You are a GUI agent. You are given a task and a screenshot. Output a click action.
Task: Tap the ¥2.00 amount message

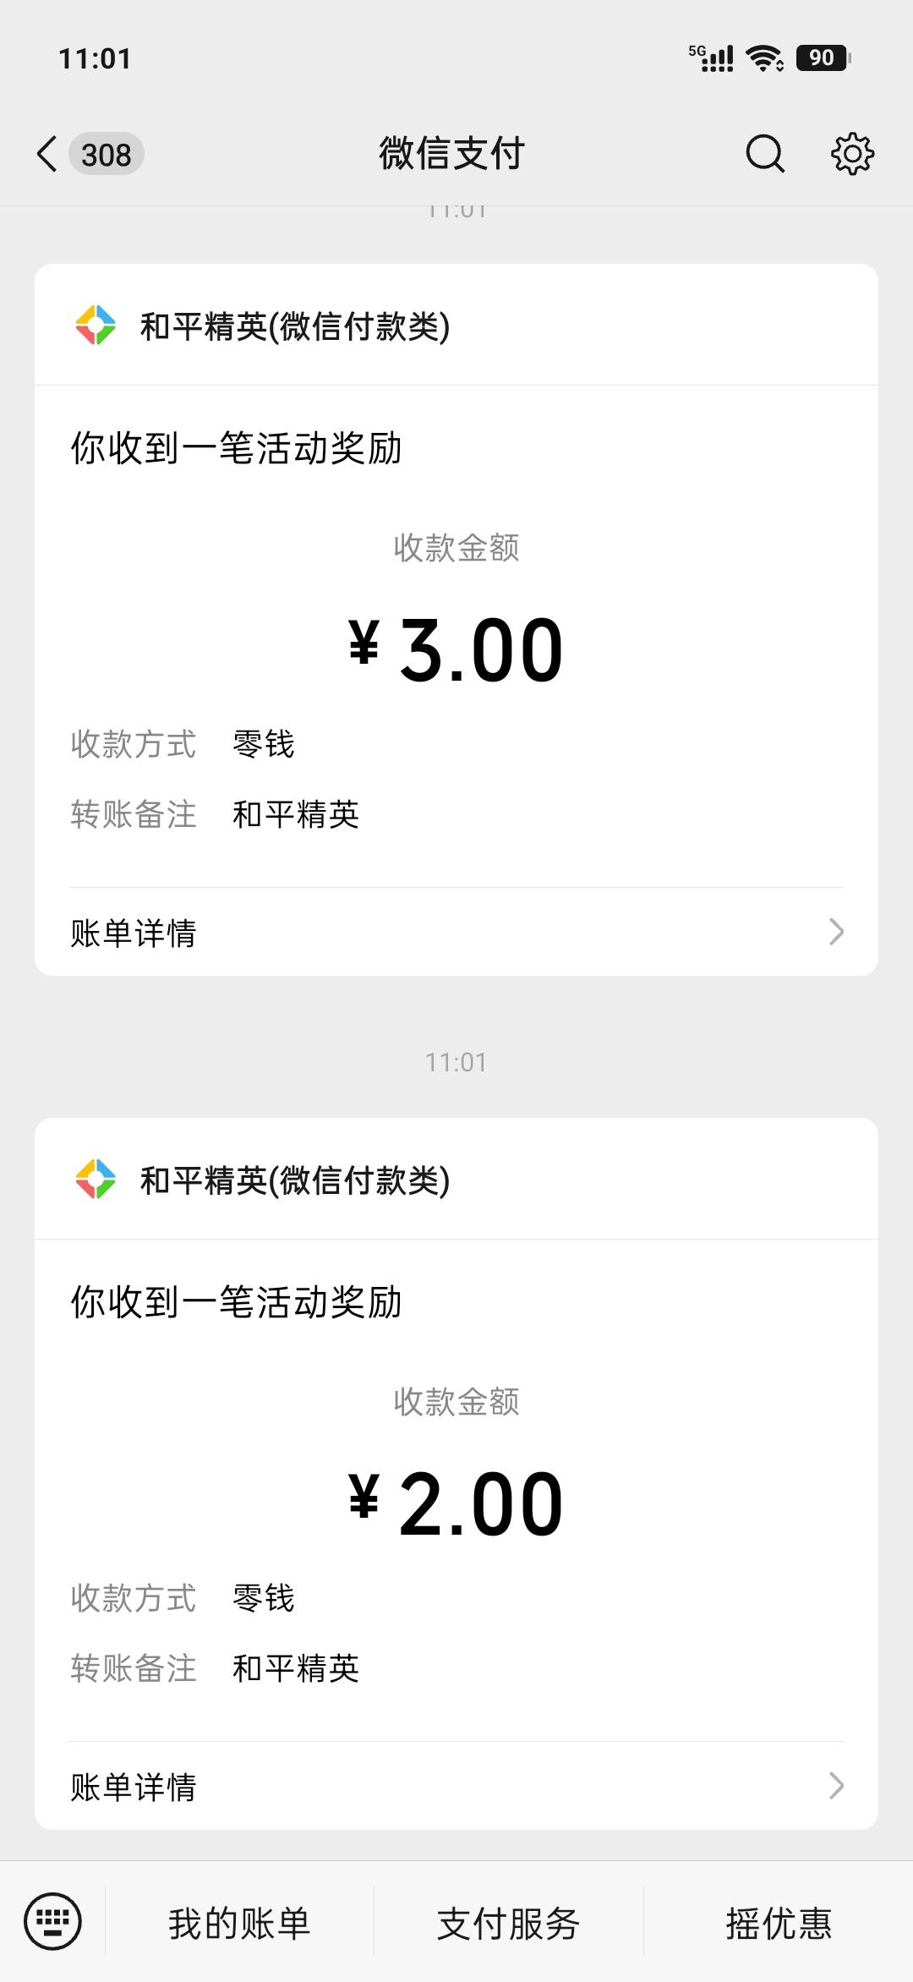pos(456,1503)
